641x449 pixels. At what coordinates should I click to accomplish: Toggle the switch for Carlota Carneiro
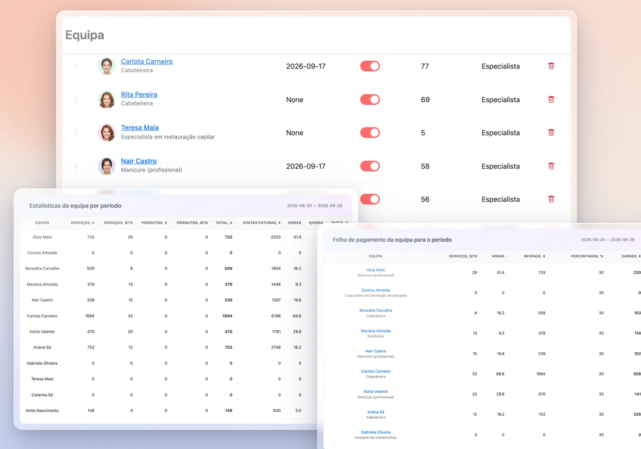click(x=370, y=66)
